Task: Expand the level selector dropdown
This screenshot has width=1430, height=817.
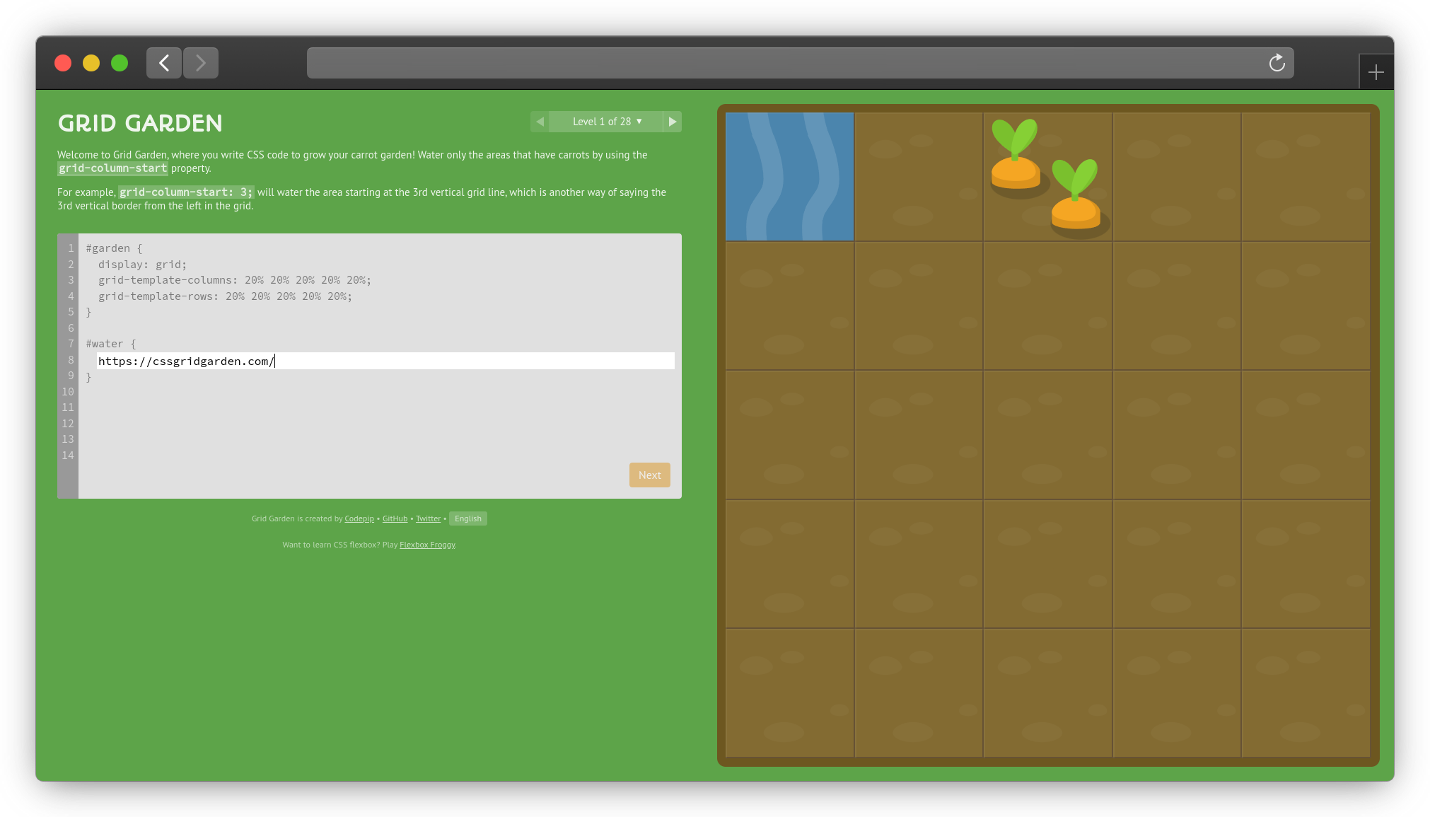Action: click(x=606, y=121)
